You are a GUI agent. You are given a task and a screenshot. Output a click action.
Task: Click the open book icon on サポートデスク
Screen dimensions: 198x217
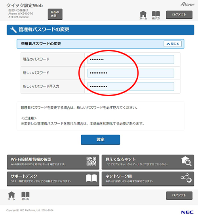[x=91, y=178]
